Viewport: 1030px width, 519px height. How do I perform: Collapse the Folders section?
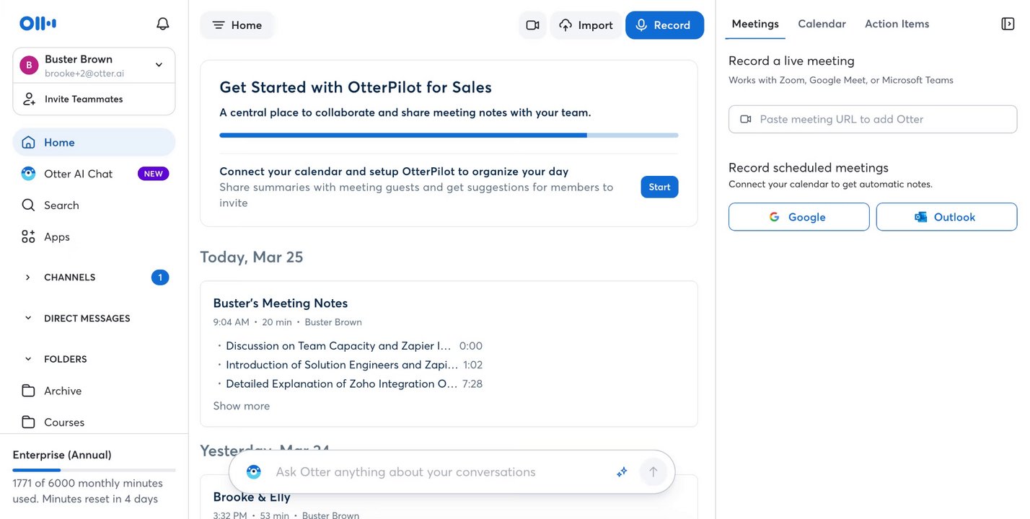(28, 359)
